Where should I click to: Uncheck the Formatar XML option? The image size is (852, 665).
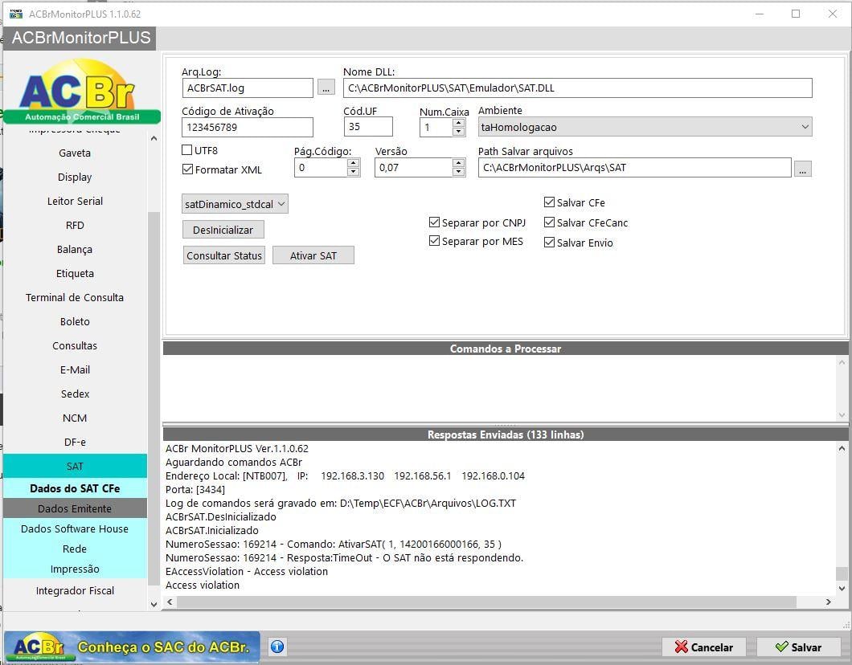click(x=187, y=169)
